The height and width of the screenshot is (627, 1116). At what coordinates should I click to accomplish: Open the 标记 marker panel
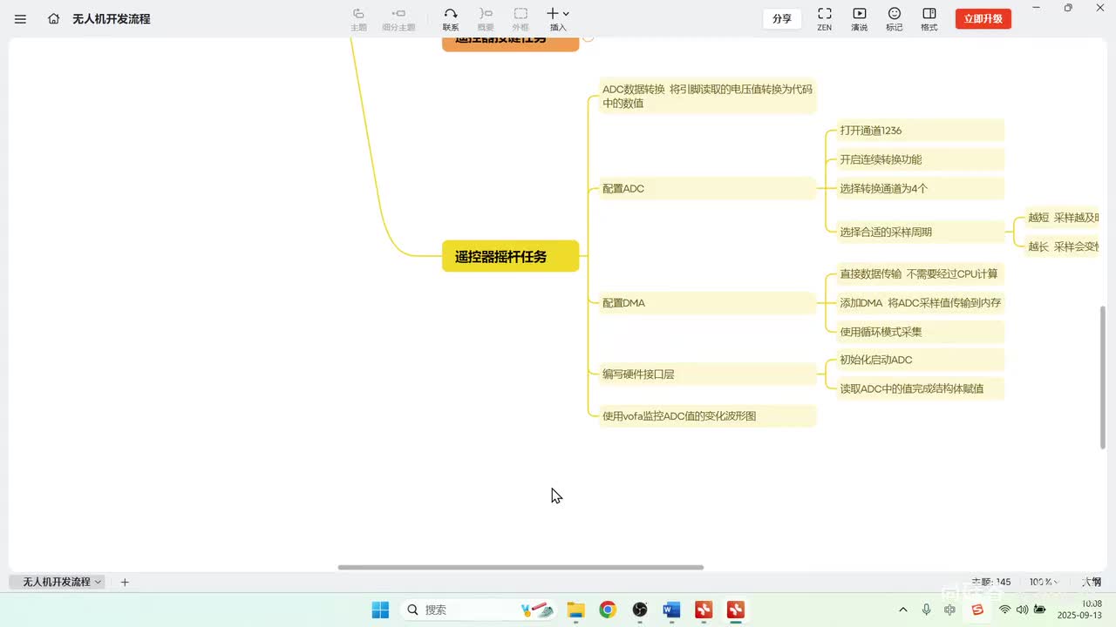(895, 19)
